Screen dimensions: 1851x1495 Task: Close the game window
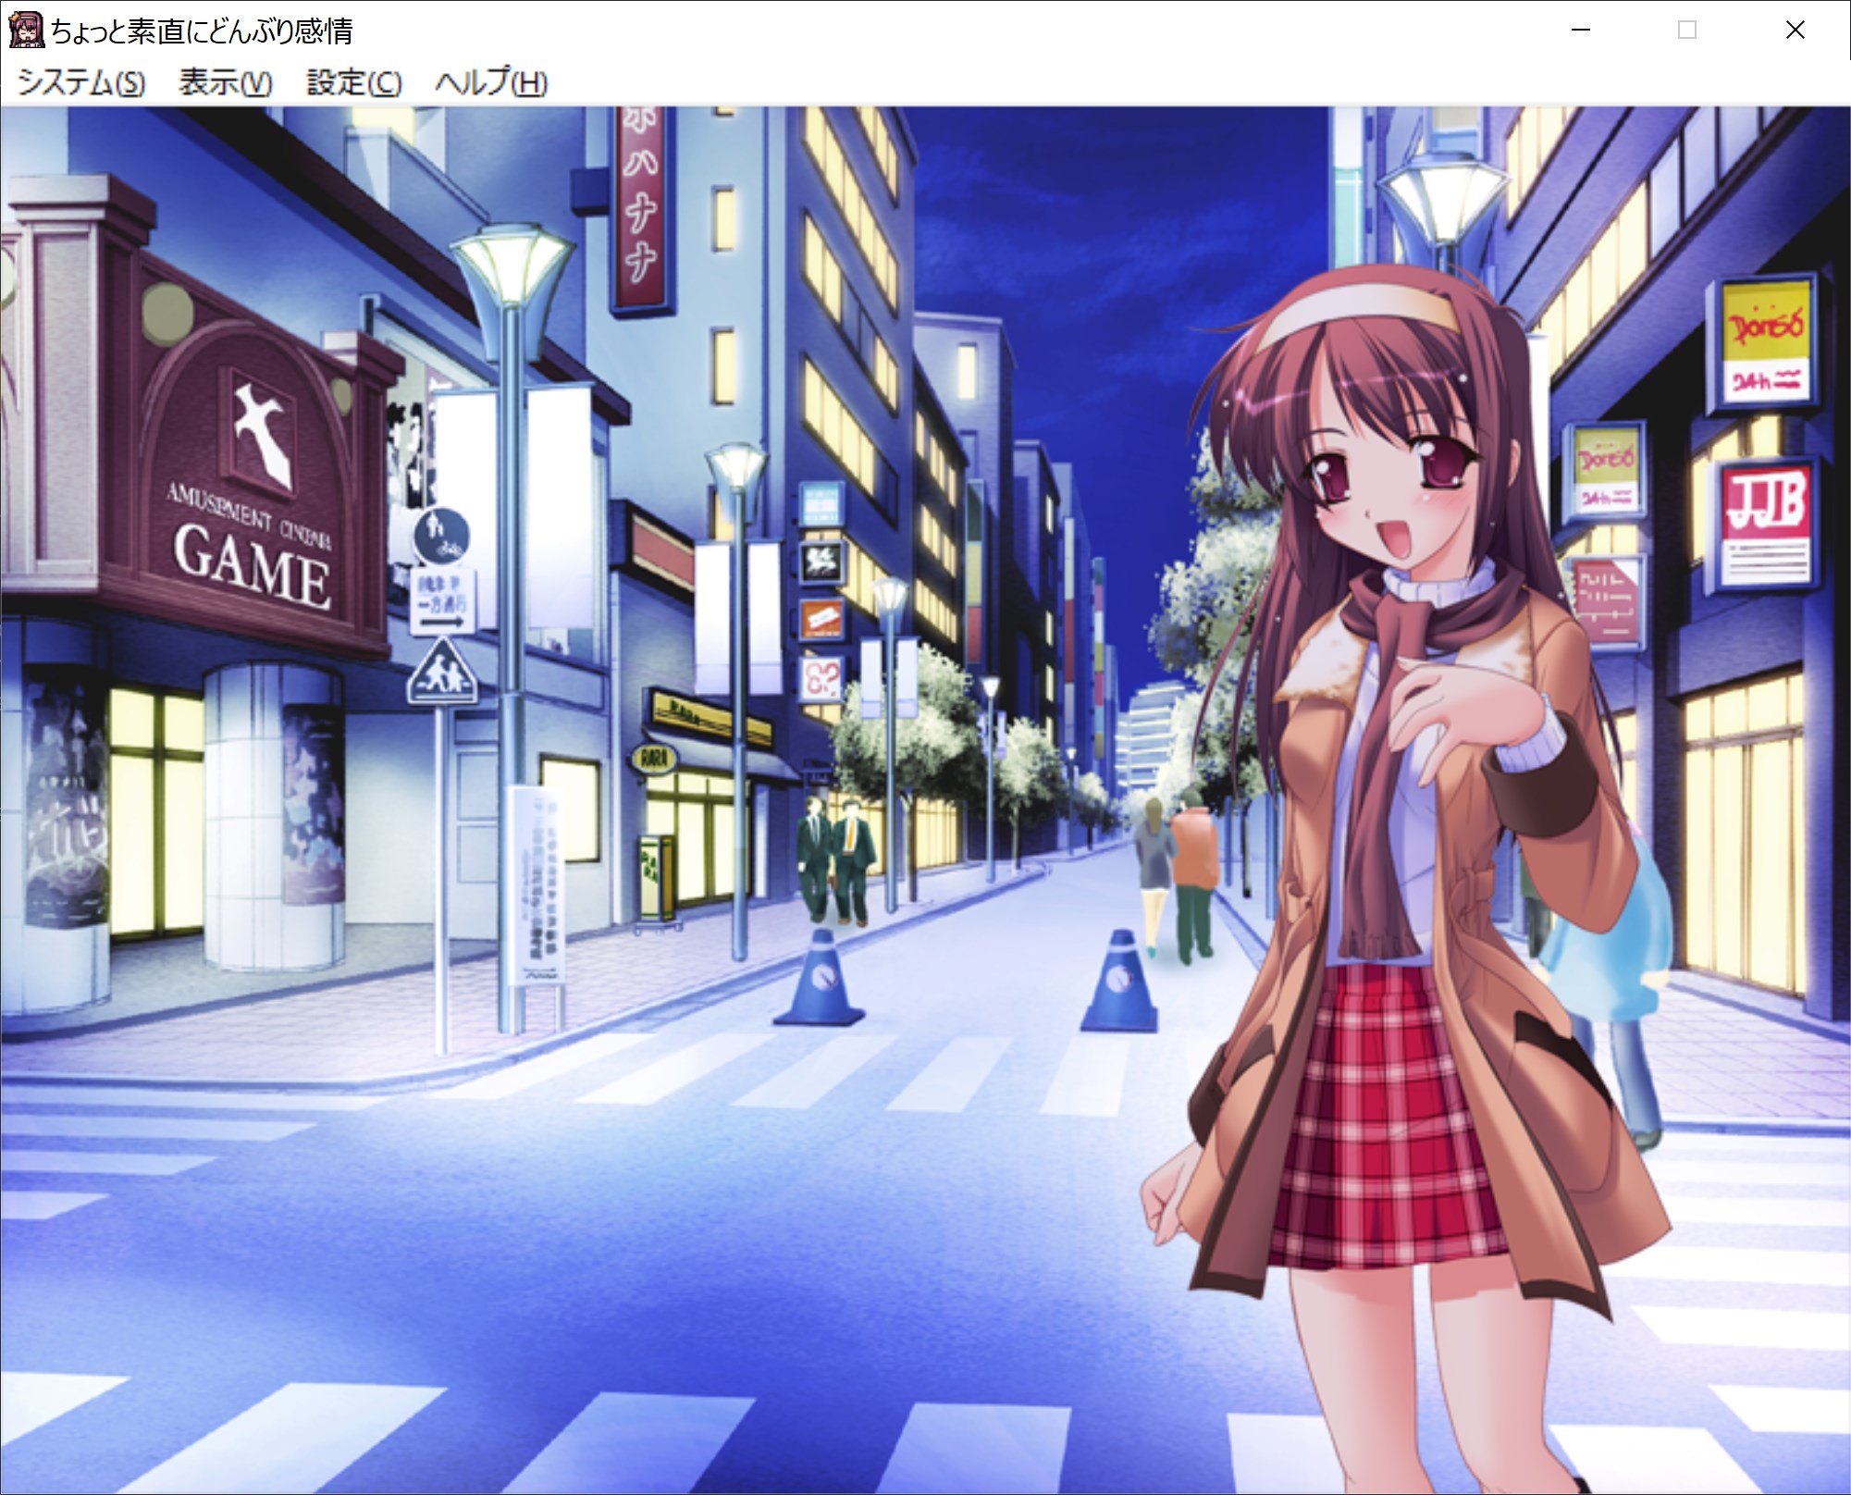(1795, 31)
